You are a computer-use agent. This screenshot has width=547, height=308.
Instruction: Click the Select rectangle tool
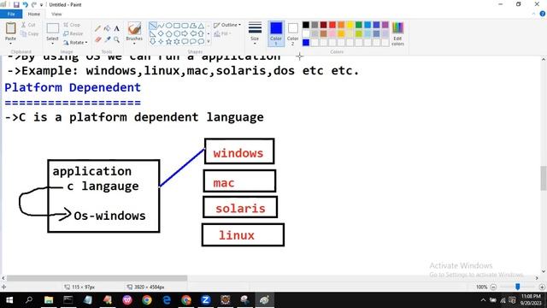52,28
